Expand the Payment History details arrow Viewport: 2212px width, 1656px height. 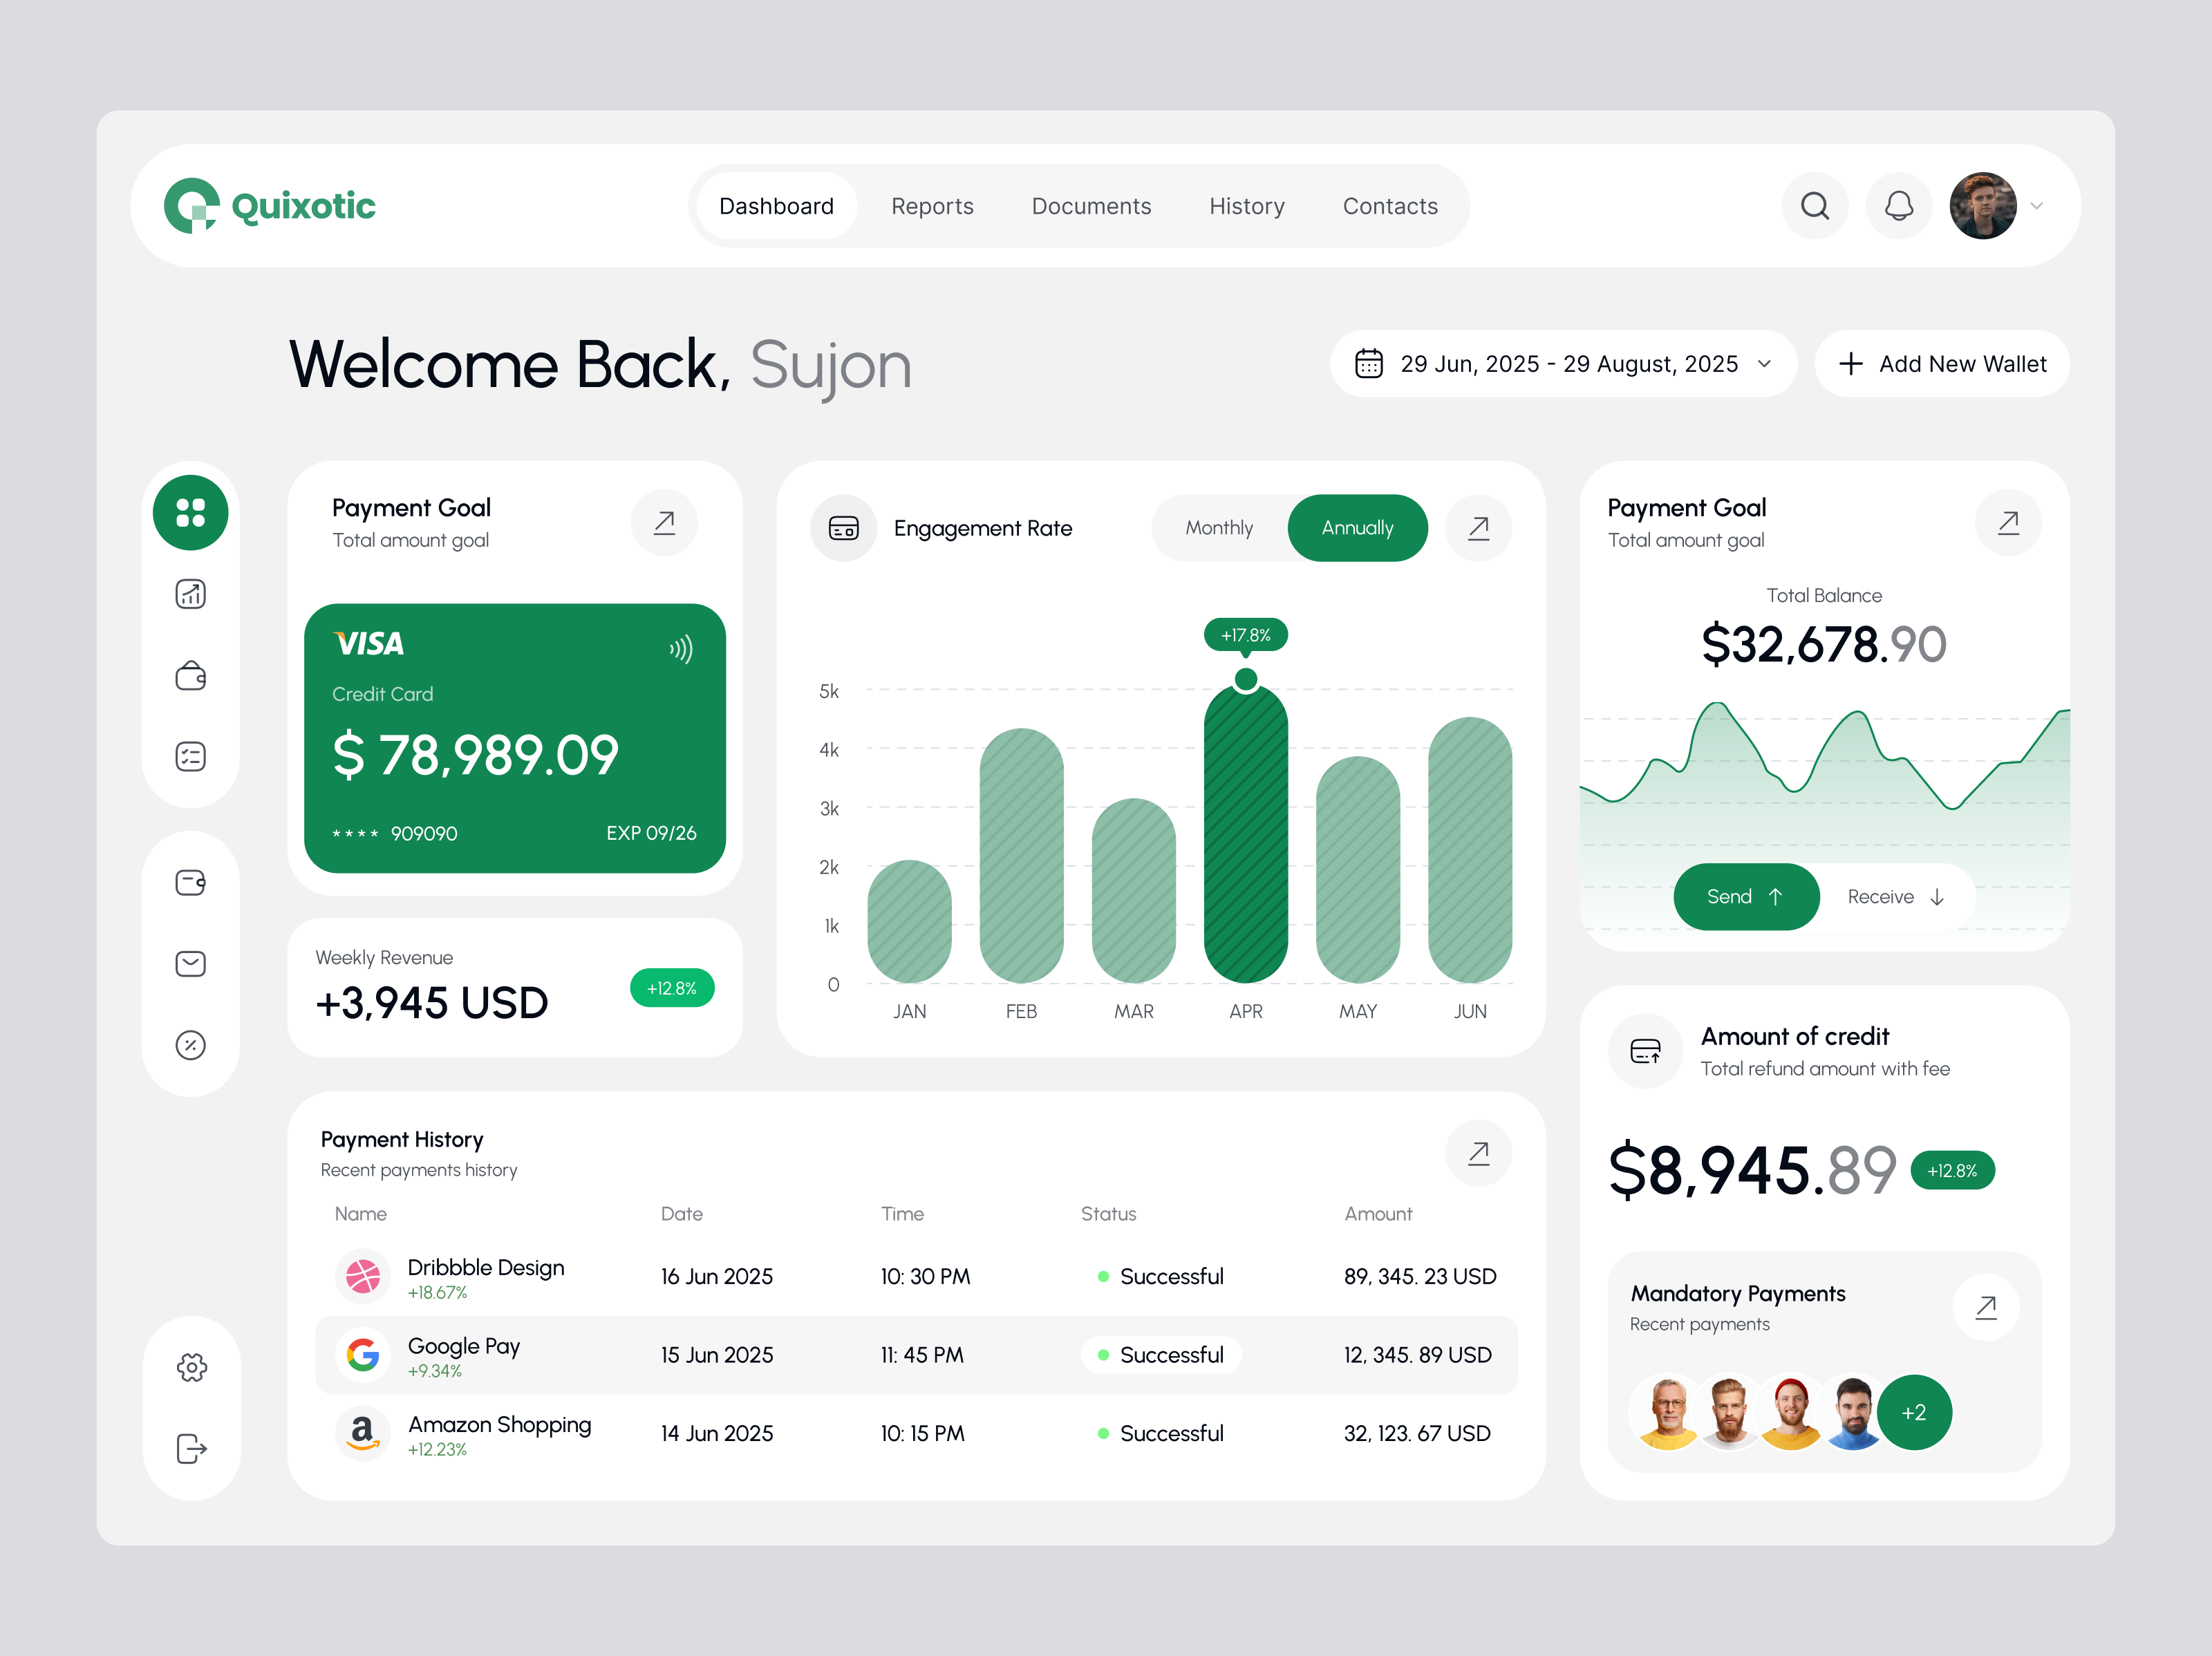pyautogui.click(x=1478, y=1153)
